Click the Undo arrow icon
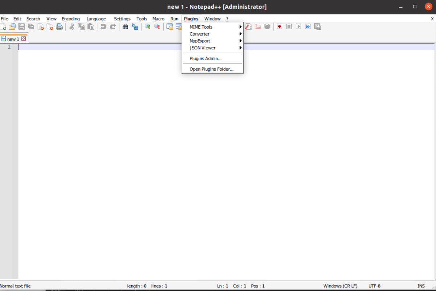Screen dimensions: 436x291 (103, 26)
